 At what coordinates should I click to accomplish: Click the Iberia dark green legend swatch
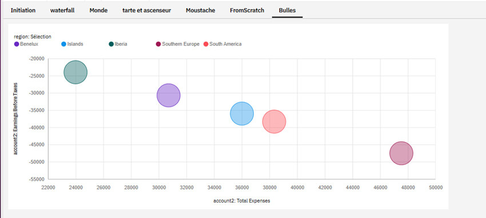[111, 44]
